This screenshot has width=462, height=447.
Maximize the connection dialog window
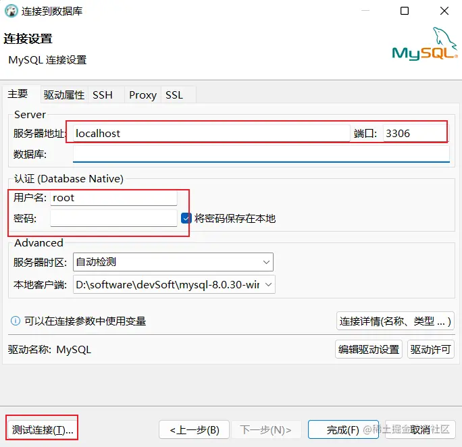[x=405, y=11]
